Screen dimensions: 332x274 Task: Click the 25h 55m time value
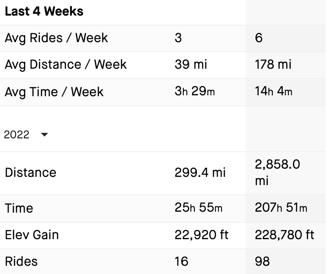(x=199, y=208)
